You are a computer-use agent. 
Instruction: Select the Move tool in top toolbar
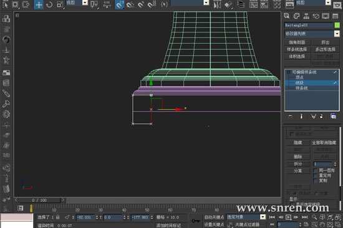coord(39,5)
